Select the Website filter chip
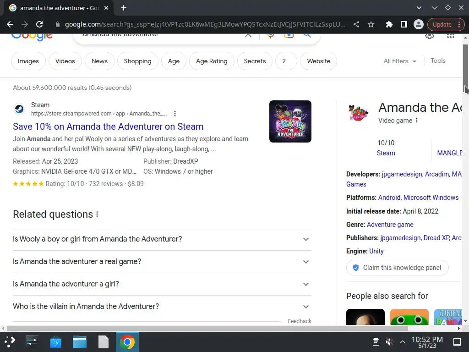The width and height of the screenshot is (469, 352). [x=319, y=61]
